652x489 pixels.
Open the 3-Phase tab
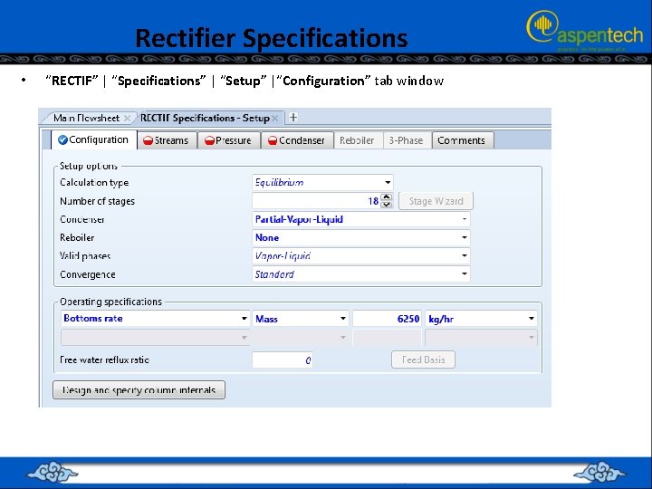(x=406, y=140)
